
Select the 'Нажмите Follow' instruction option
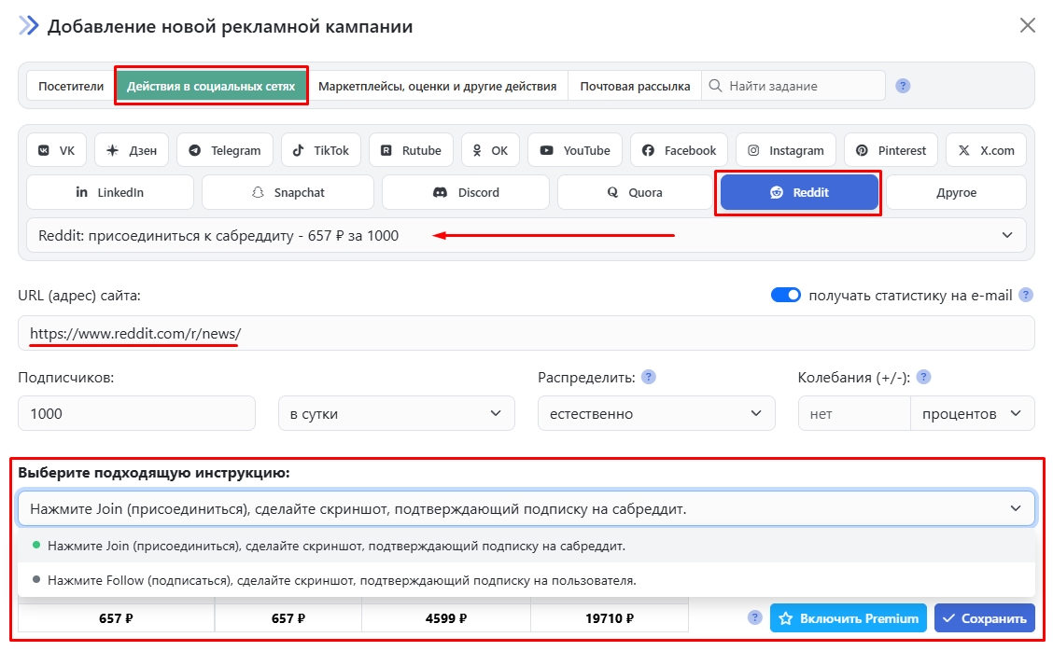(x=342, y=580)
